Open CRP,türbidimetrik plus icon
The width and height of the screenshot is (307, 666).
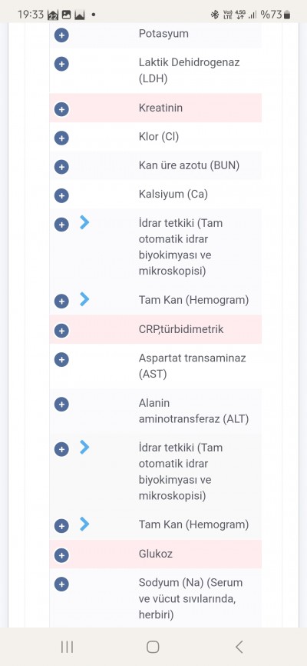[x=61, y=331]
